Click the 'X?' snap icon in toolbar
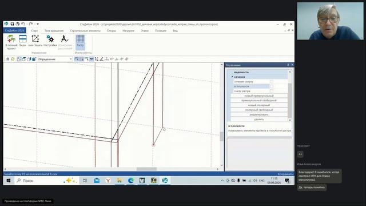The image size is (366, 206). [x=112, y=59]
